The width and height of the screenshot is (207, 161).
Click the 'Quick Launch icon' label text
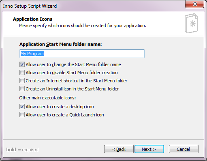pos(87,115)
